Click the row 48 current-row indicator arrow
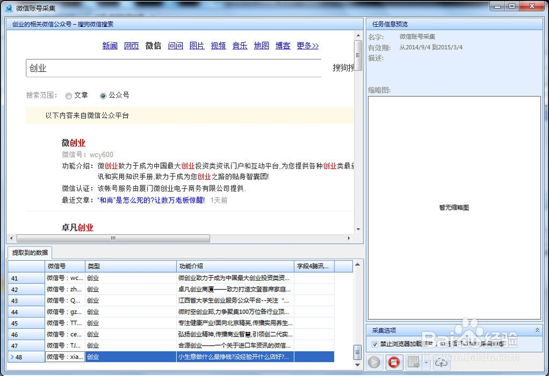 pyautogui.click(x=12, y=357)
